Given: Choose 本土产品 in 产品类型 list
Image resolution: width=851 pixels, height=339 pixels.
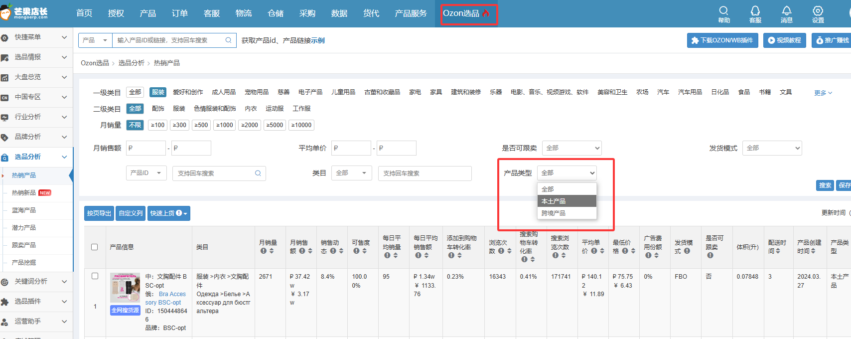Looking at the screenshot, I should point(567,201).
